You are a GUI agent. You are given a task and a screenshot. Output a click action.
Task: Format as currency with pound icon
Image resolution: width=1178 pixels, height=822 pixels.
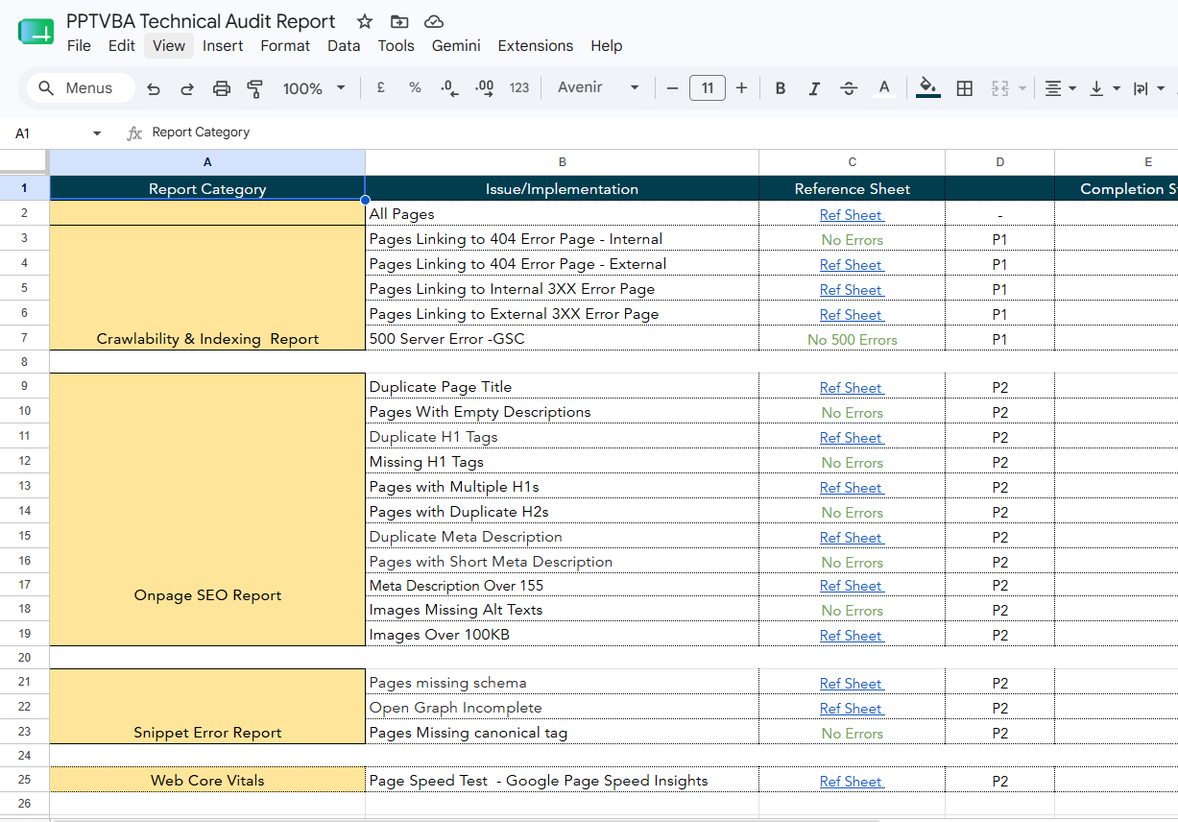tap(381, 87)
